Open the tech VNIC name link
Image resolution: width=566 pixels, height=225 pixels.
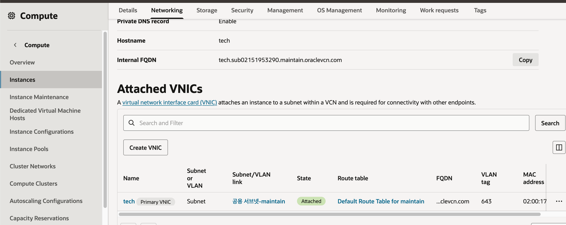pyautogui.click(x=129, y=201)
